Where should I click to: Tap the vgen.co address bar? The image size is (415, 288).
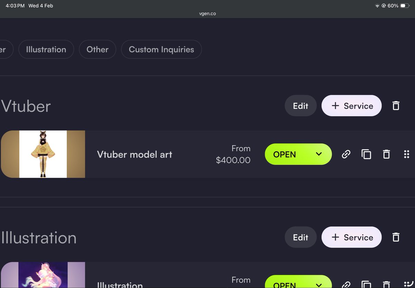pos(207,14)
